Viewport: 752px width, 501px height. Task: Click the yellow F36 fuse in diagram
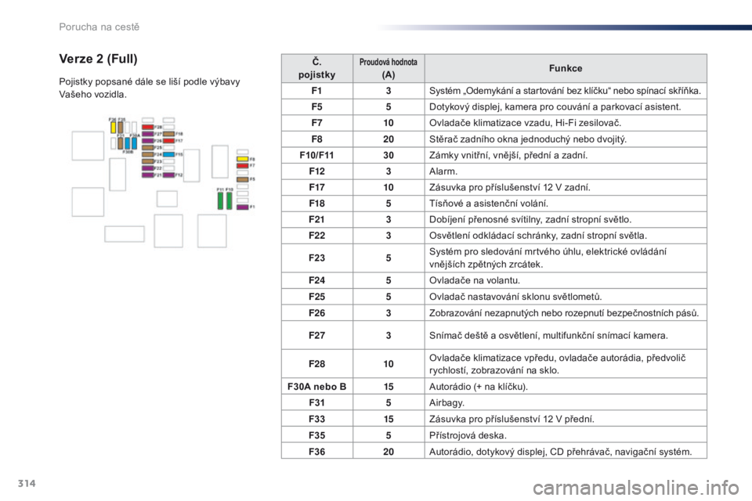(113, 128)
